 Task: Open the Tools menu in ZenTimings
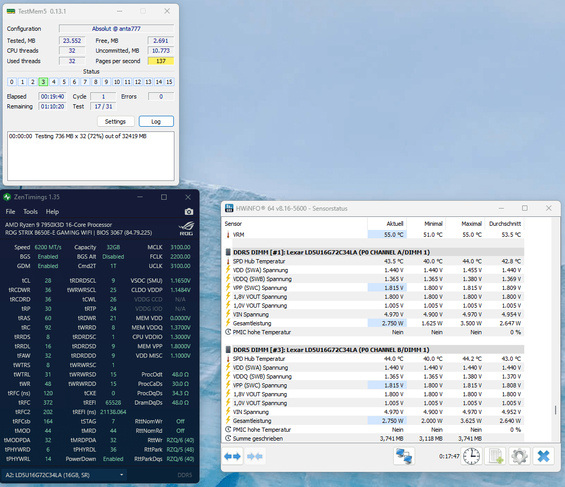pyautogui.click(x=31, y=212)
